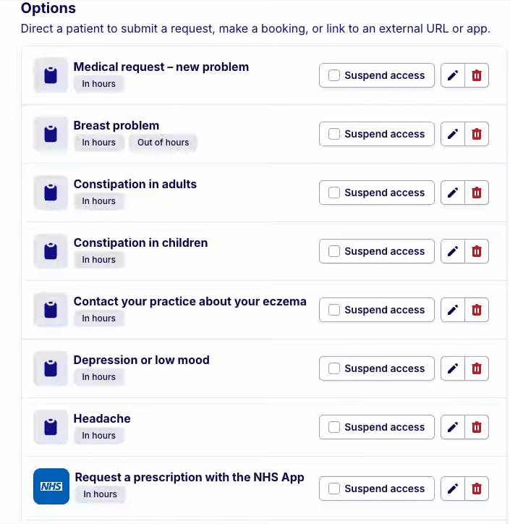Edit the Headache option
Screen dimensions: 510x524
453,427
